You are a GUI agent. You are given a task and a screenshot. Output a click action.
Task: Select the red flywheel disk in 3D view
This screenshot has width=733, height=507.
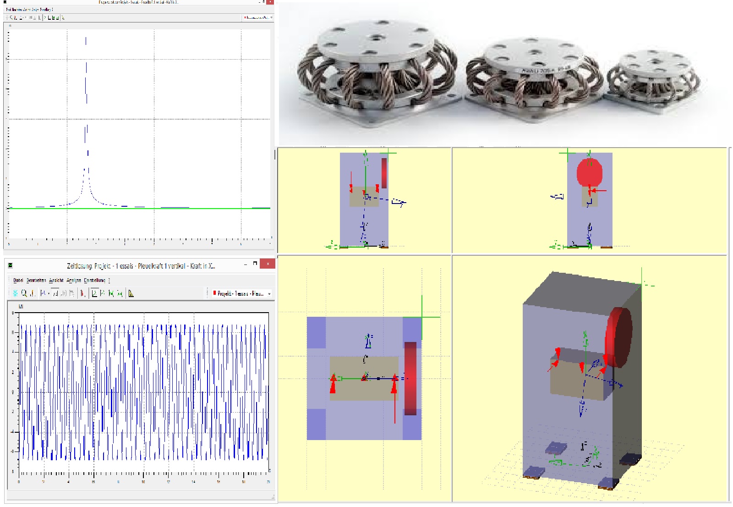pyautogui.click(x=619, y=337)
